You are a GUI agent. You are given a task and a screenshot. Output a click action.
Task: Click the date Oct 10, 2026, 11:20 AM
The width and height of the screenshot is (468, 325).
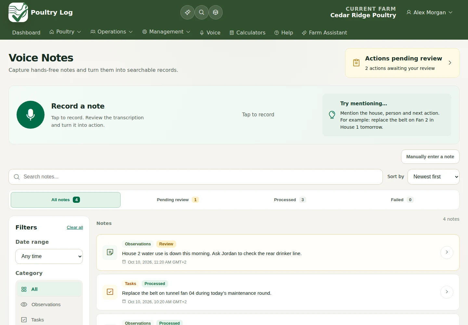[x=157, y=262]
